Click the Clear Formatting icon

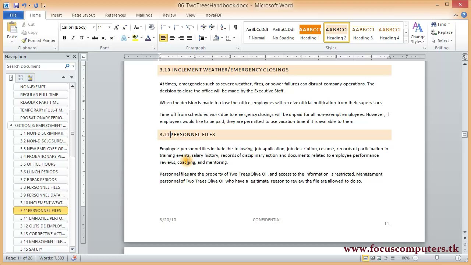point(151,27)
